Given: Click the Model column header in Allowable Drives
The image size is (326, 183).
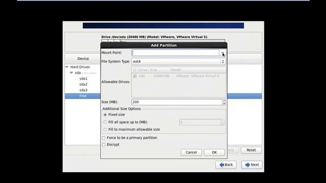Looking at the screenshot, I should (198, 70).
